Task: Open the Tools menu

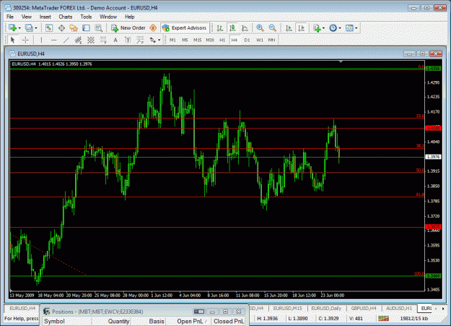Action: click(x=86, y=17)
